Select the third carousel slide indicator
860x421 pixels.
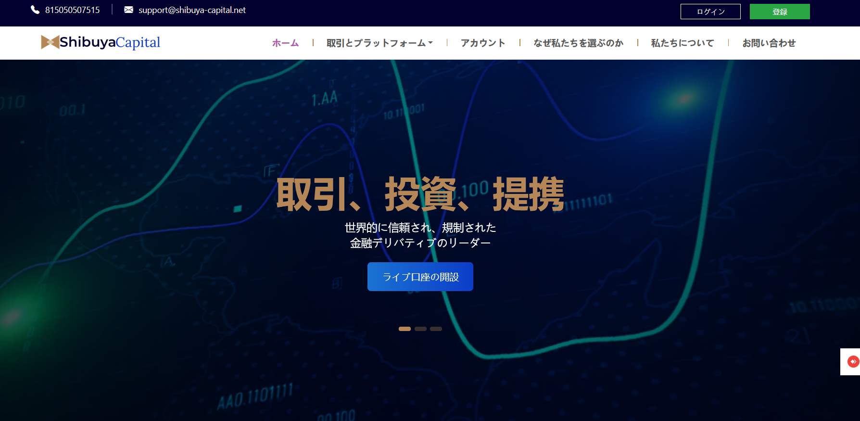pyautogui.click(x=436, y=329)
